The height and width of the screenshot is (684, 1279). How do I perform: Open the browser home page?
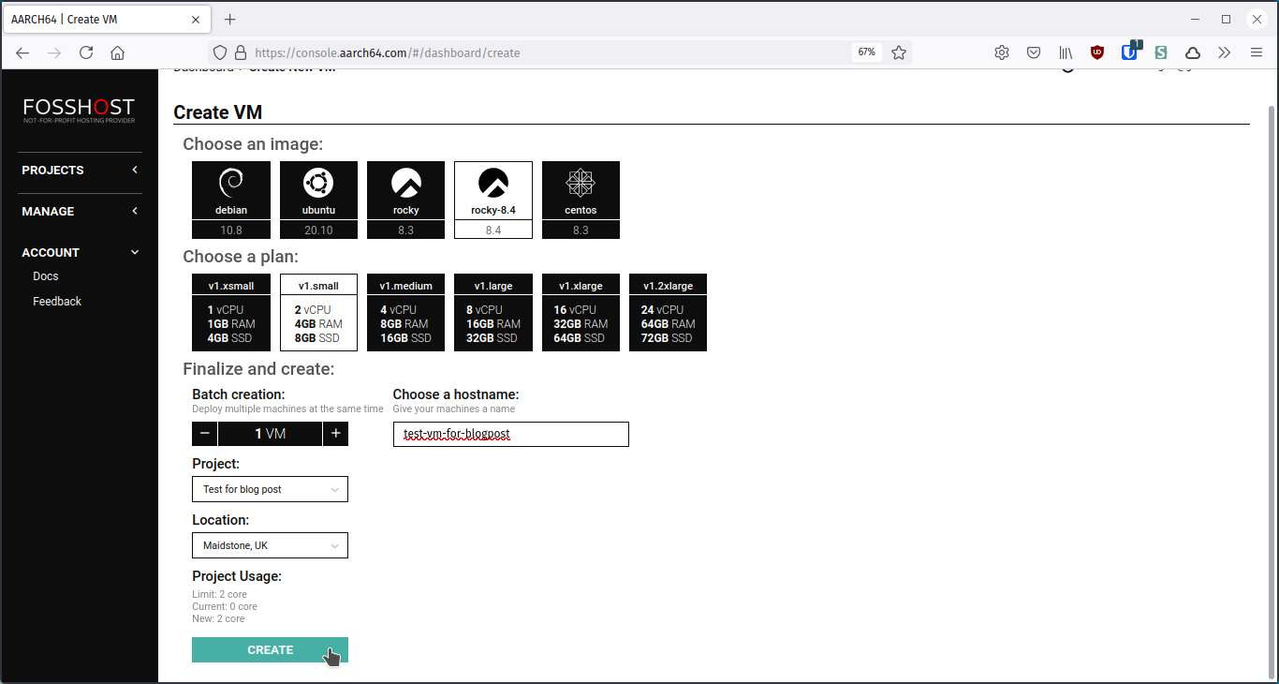(x=117, y=52)
